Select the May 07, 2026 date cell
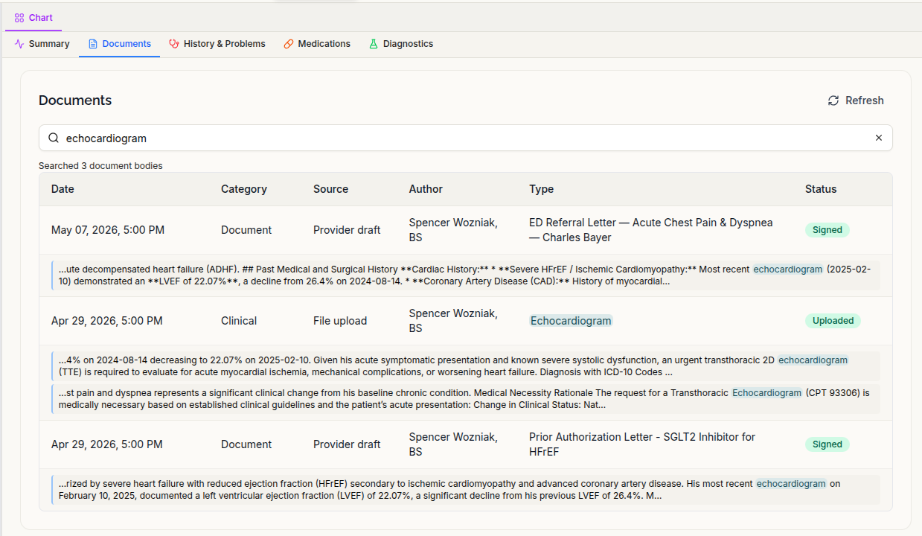922x536 pixels. click(108, 230)
